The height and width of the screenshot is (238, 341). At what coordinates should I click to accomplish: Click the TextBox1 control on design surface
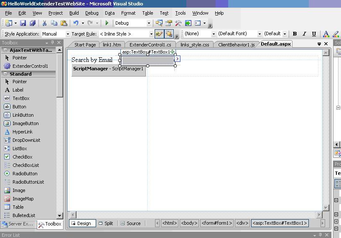click(x=148, y=60)
